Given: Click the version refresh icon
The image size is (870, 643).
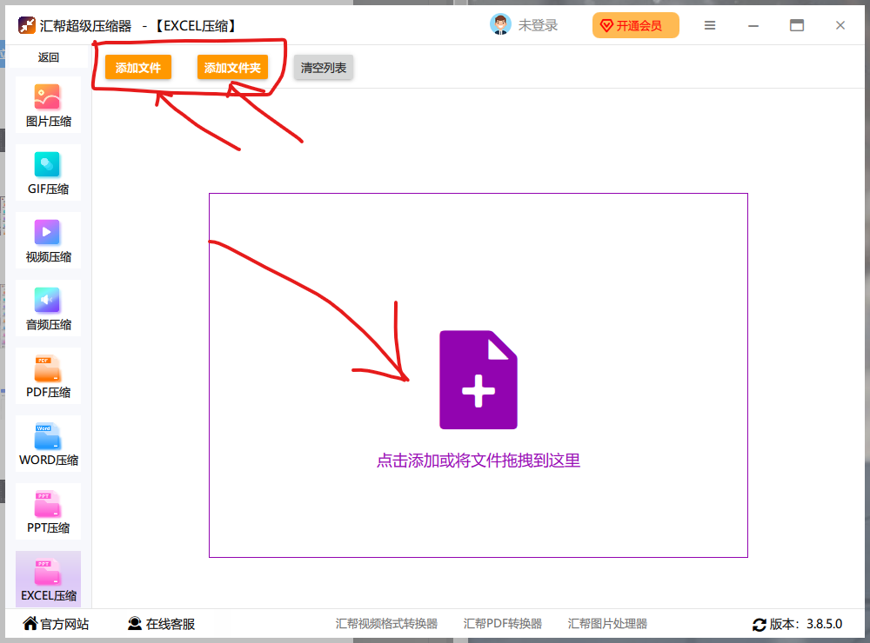Looking at the screenshot, I should point(759,625).
